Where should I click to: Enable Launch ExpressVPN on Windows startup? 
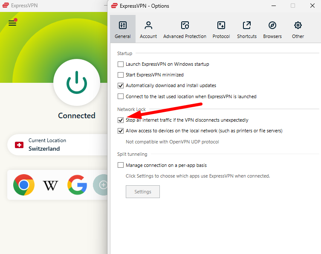pos(121,64)
